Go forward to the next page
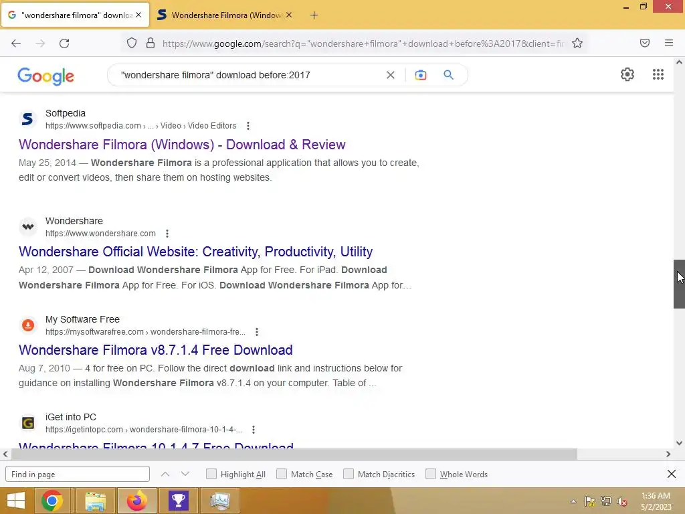Viewport: 685px width, 514px height. pyautogui.click(x=40, y=44)
